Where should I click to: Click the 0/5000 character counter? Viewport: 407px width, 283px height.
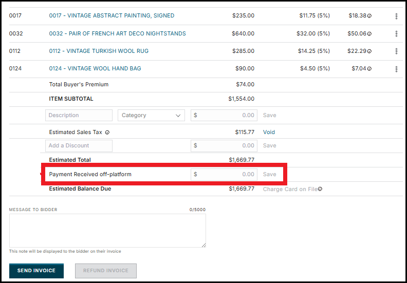(x=197, y=210)
